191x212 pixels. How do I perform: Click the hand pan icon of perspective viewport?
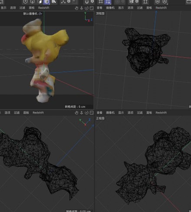point(76,8)
